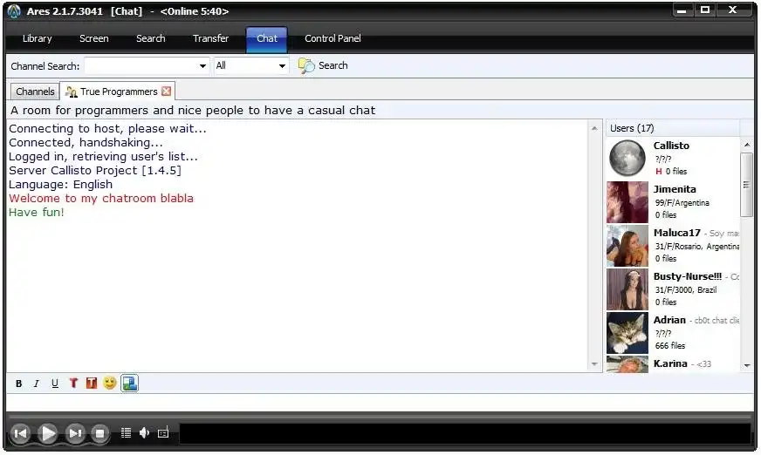Toggle underline text formatting
The height and width of the screenshot is (455, 761).
(55, 384)
